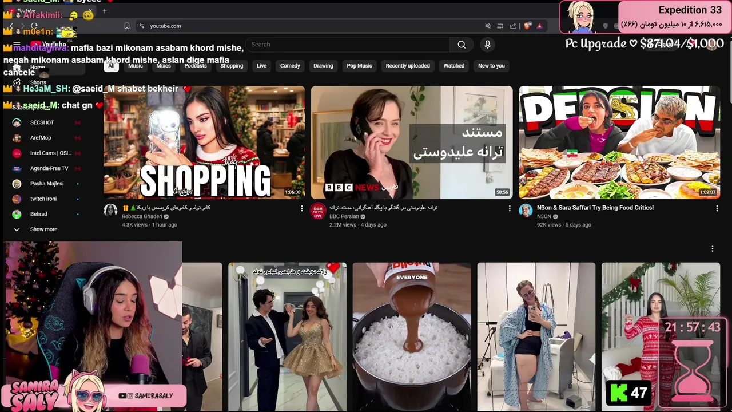
Task: Open more actions for BBC Persian video
Action: pos(510,209)
